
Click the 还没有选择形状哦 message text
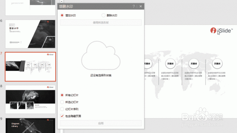101,75
